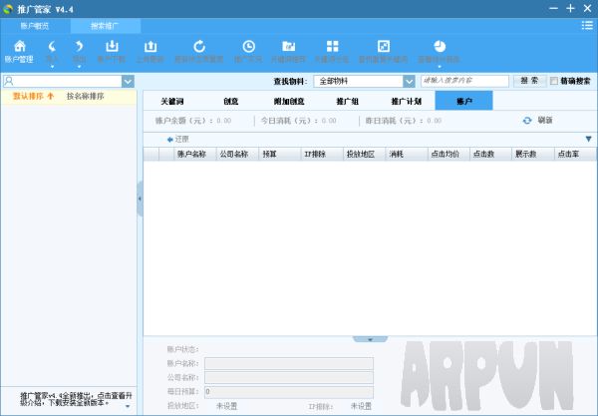Open the 查找物料 dropdown
The width and height of the screenshot is (598, 416).
click(x=364, y=81)
